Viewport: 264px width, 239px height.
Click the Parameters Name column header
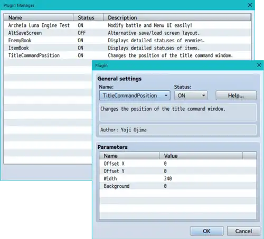[x=129, y=156]
